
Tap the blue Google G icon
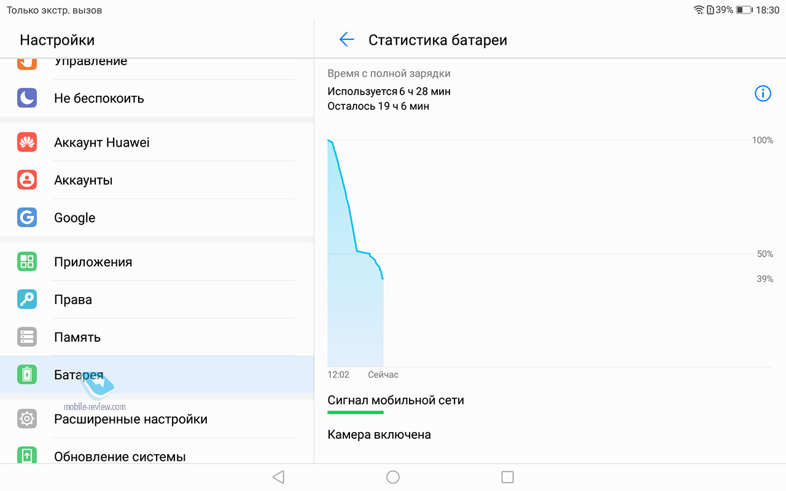[x=27, y=217]
